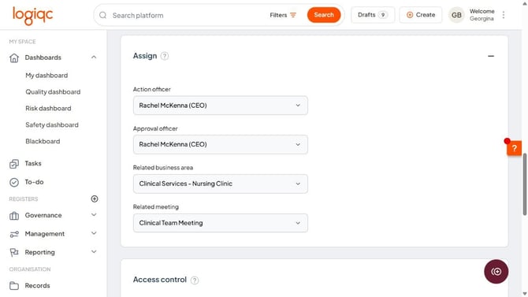Click help icon next to Access control
This screenshot has width=528, height=297.
coord(195,280)
